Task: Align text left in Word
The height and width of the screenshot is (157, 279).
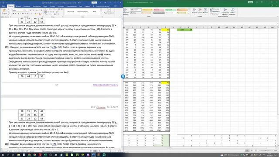Action: (x=45, y=12)
